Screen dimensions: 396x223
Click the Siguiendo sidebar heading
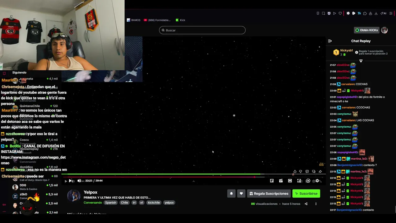[19, 72]
